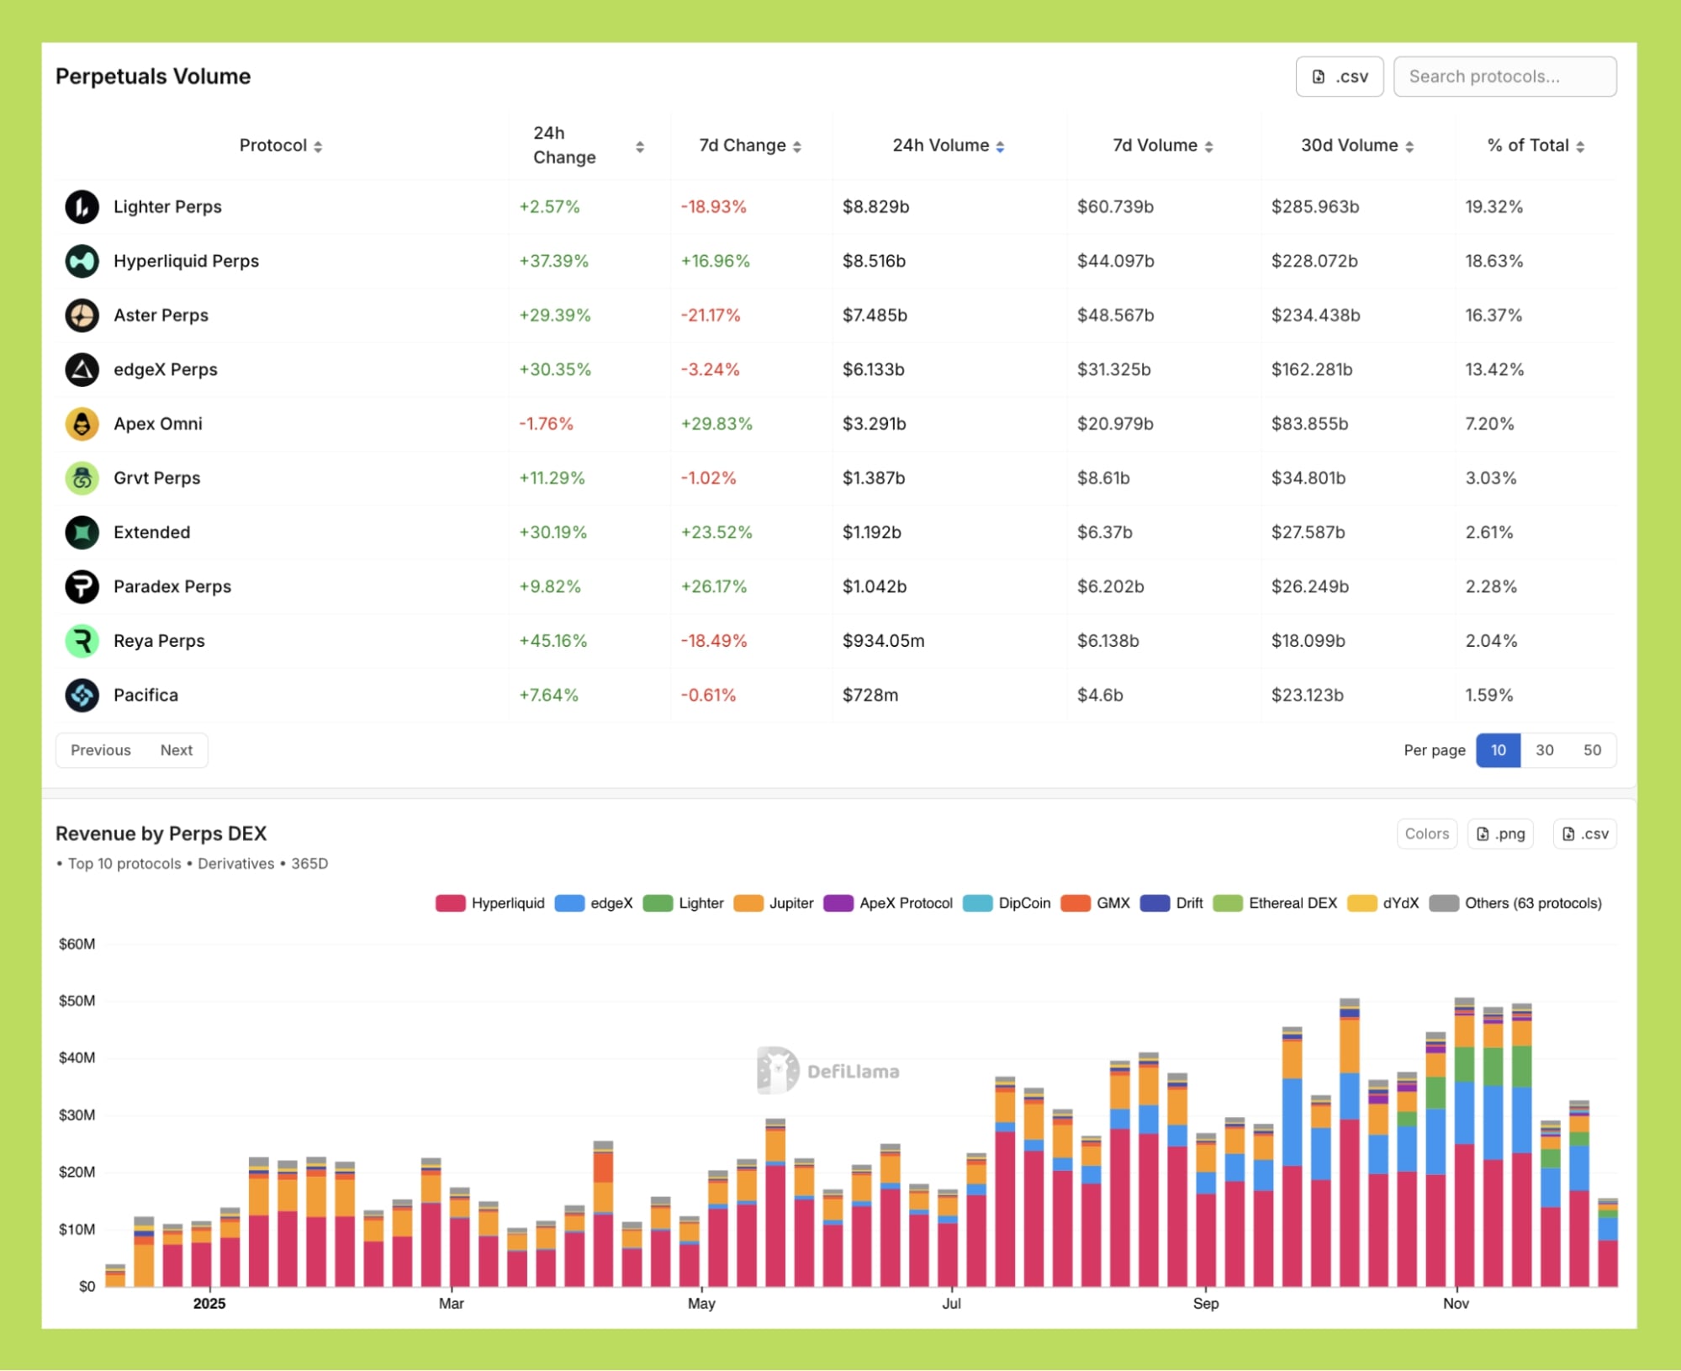Click the Paradex Perps logo icon

tap(82, 587)
